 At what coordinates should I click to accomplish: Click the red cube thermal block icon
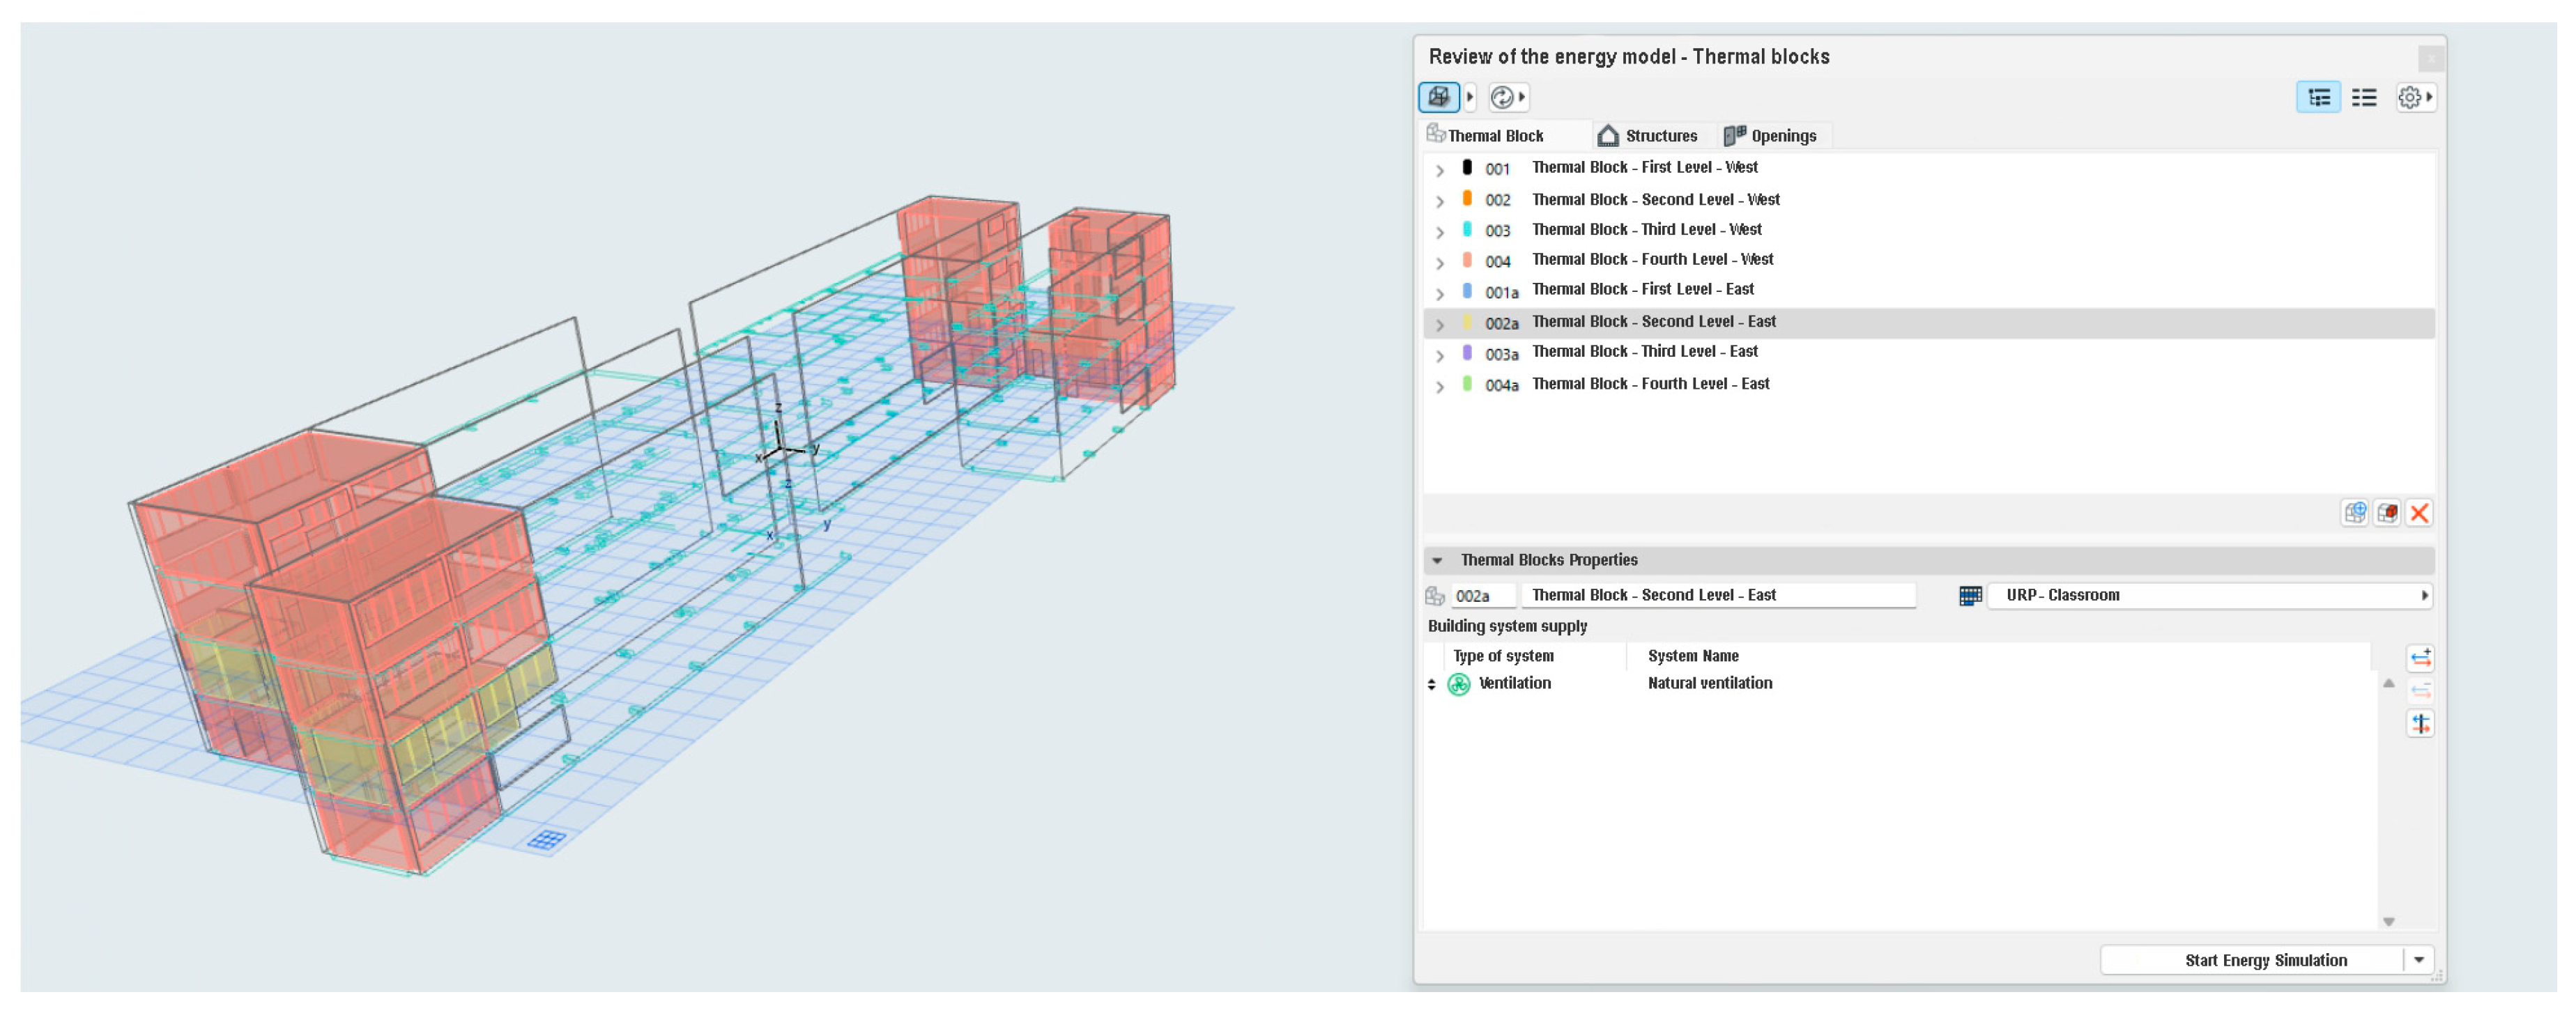coord(2387,513)
